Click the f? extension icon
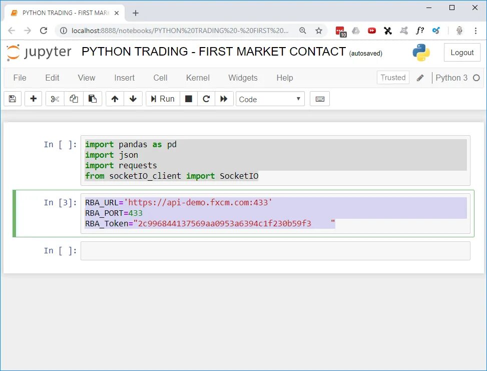Screen dimensions: 487x371 tap(420, 31)
